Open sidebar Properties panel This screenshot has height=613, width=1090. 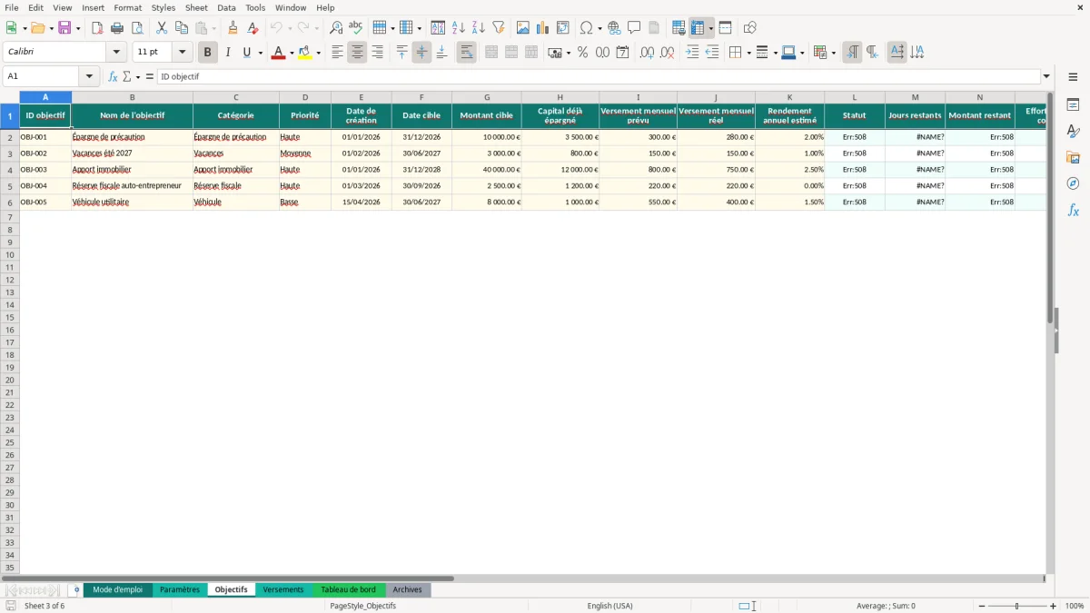point(1073,105)
